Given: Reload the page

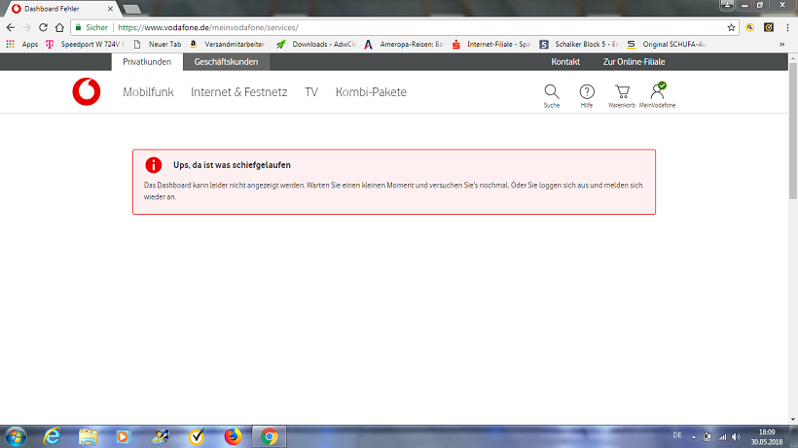Looking at the screenshot, I should point(43,27).
